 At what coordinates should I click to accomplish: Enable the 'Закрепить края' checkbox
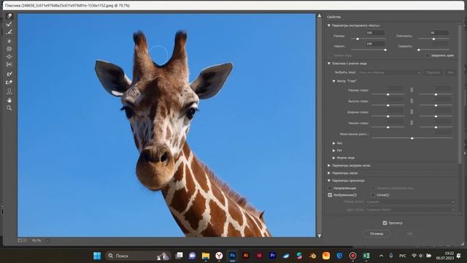pyautogui.click(x=428, y=56)
